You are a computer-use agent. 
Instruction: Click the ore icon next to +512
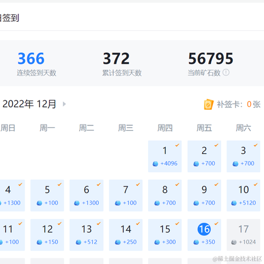[79, 242]
